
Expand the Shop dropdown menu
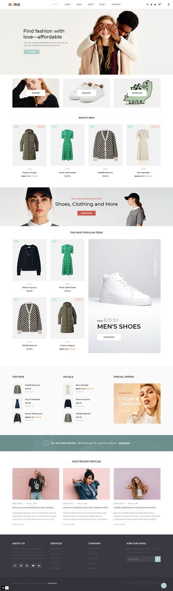(68, 5)
